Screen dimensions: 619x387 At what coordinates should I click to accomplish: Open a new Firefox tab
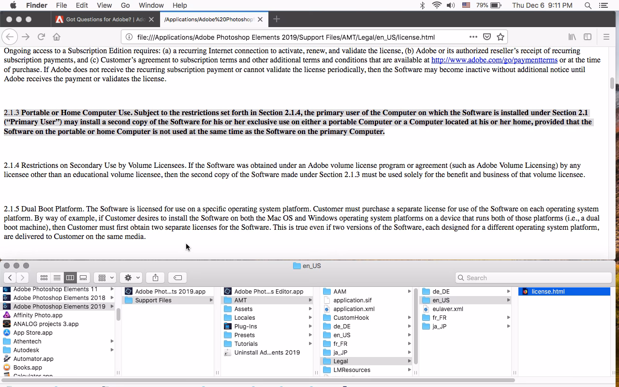277,19
